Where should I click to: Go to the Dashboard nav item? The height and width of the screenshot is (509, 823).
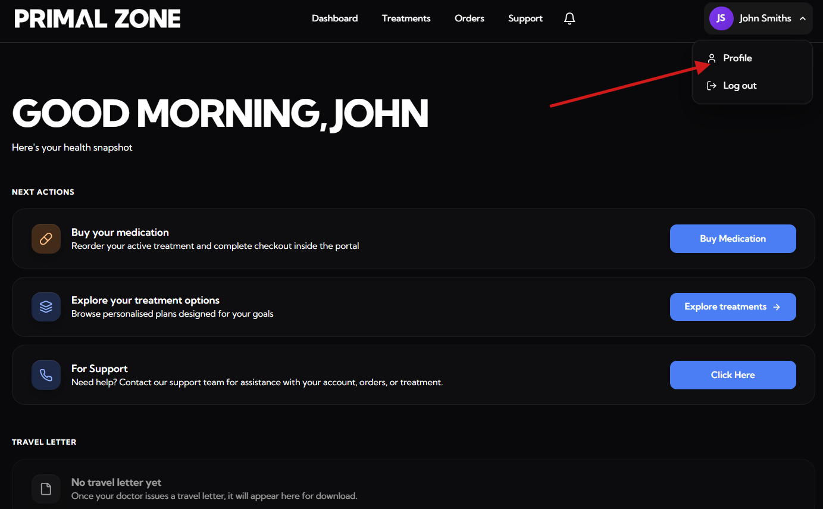click(x=334, y=18)
